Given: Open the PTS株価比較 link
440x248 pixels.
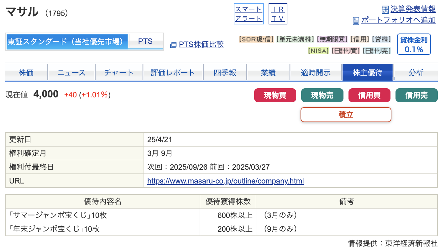Looking at the screenshot, I should [x=201, y=44].
